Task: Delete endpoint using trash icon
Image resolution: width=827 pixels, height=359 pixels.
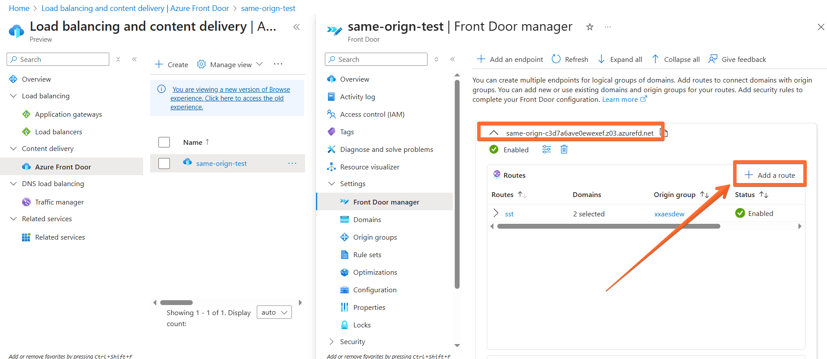Action: 564,150
